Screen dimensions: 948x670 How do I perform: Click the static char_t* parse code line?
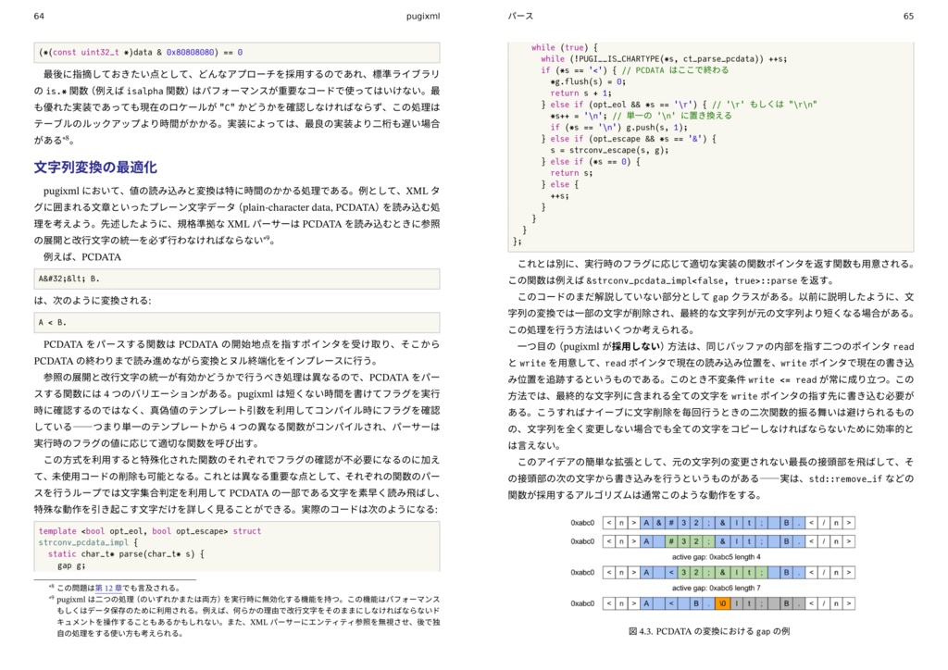pos(126,553)
